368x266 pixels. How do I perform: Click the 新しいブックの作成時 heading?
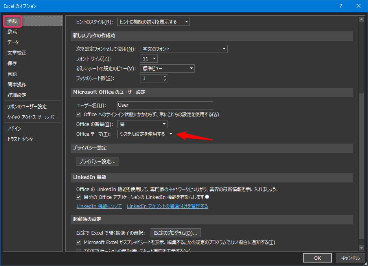click(94, 36)
